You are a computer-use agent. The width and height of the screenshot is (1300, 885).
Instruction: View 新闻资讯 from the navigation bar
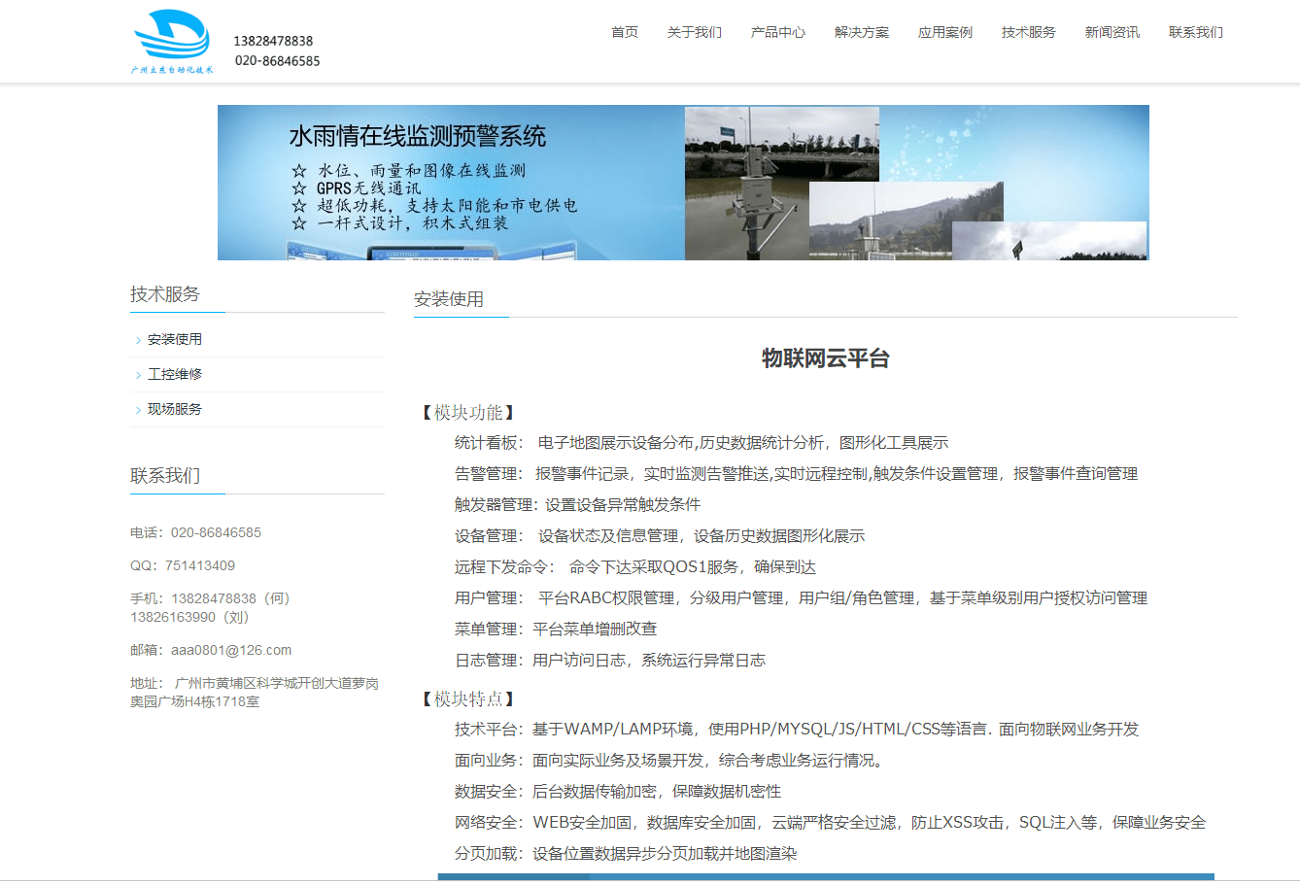pyautogui.click(x=1112, y=32)
